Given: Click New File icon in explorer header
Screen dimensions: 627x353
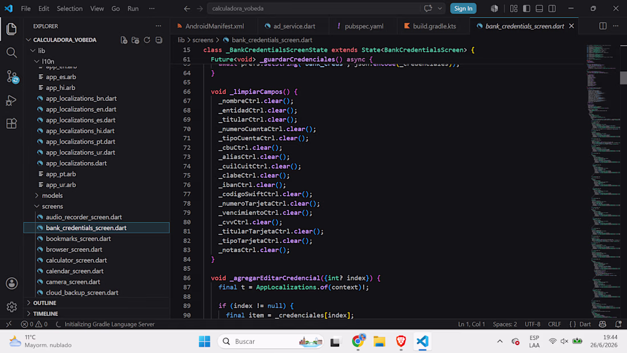Looking at the screenshot, I should [x=124, y=40].
